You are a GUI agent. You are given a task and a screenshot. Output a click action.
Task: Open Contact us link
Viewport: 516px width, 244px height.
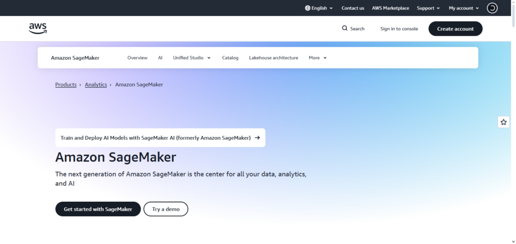point(353,8)
